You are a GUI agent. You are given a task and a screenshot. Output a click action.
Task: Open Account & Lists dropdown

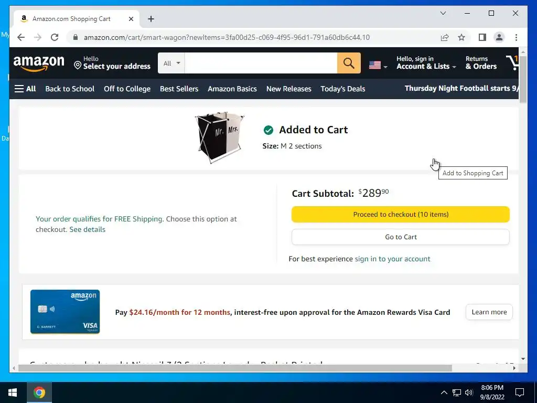pyautogui.click(x=426, y=63)
